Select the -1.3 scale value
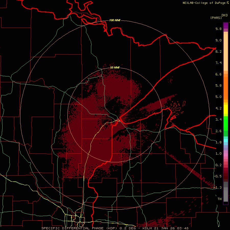The height and width of the screenshot is (230, 230). 218,188
